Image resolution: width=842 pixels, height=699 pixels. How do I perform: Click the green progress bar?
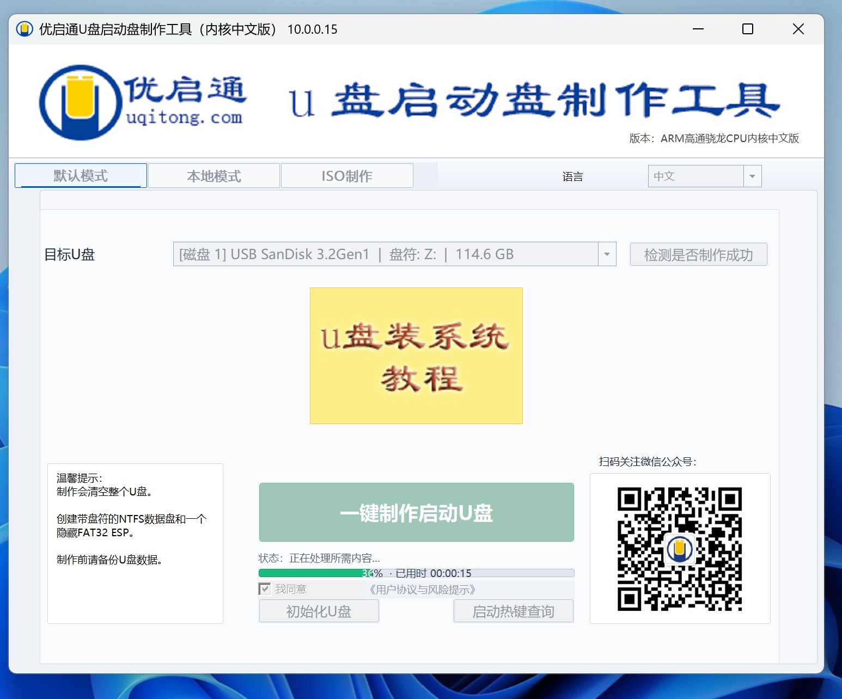(416, 573)
